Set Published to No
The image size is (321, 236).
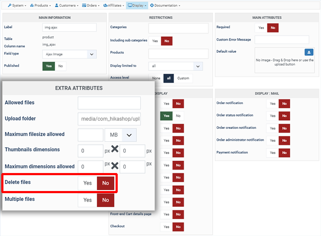point(60,66)
